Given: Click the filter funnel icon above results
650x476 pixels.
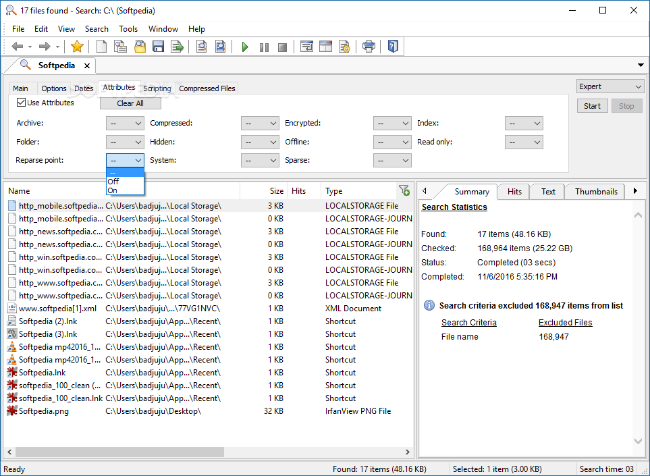Looking at the screenshot, I should [x=404, y=190].
